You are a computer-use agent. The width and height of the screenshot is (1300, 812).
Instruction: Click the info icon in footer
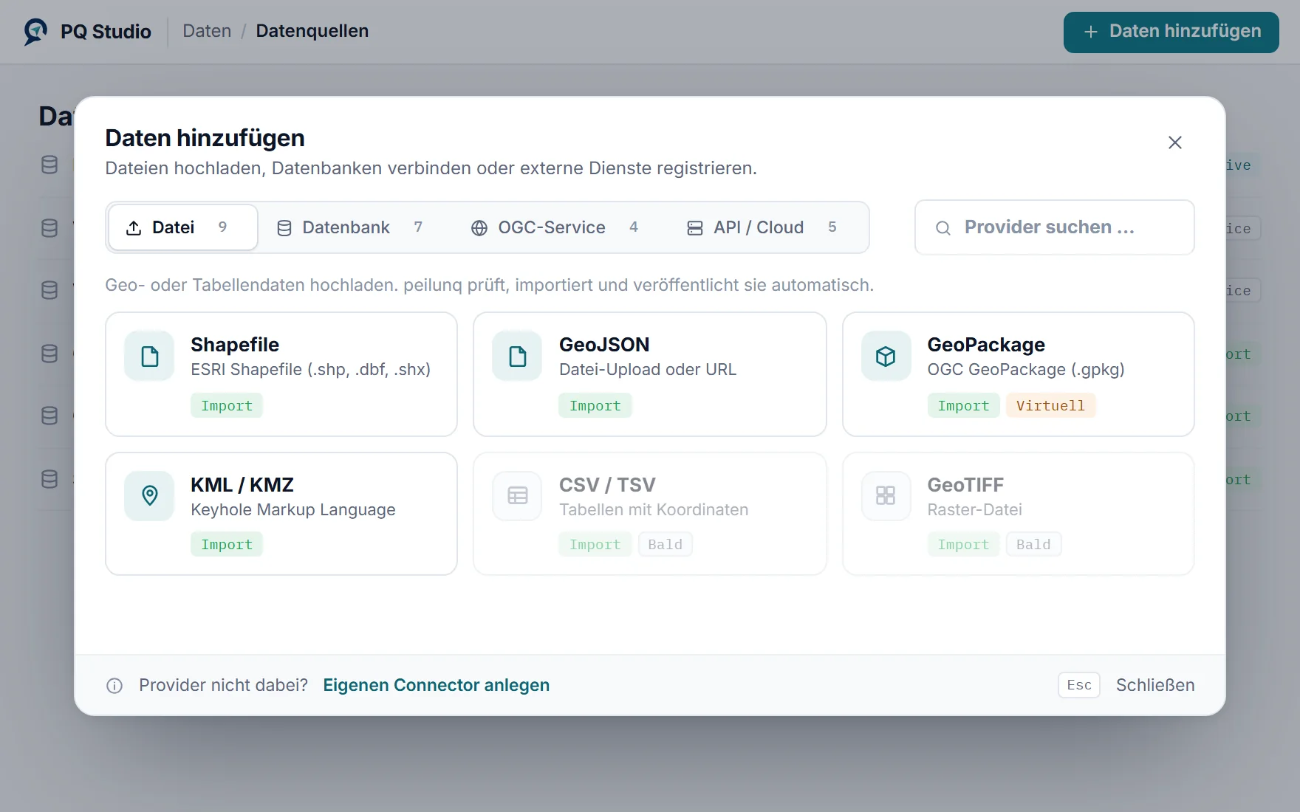tap(114, 686)
